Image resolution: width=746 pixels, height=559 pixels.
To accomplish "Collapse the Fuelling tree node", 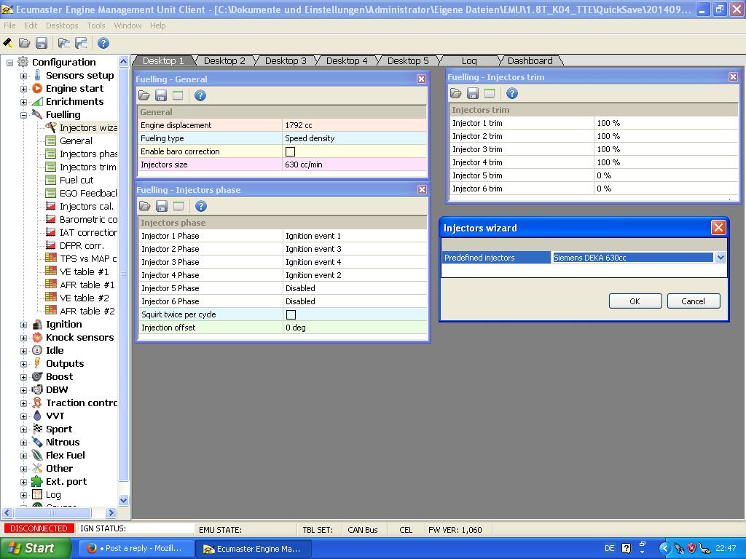I will pos(23,115).
